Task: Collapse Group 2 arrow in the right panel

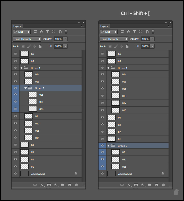Action: coord(108,146)
